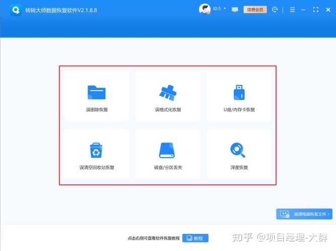The height and width of the screenshot is (251, 336).
Task: Open the user avatar profile
Action: 205,9
